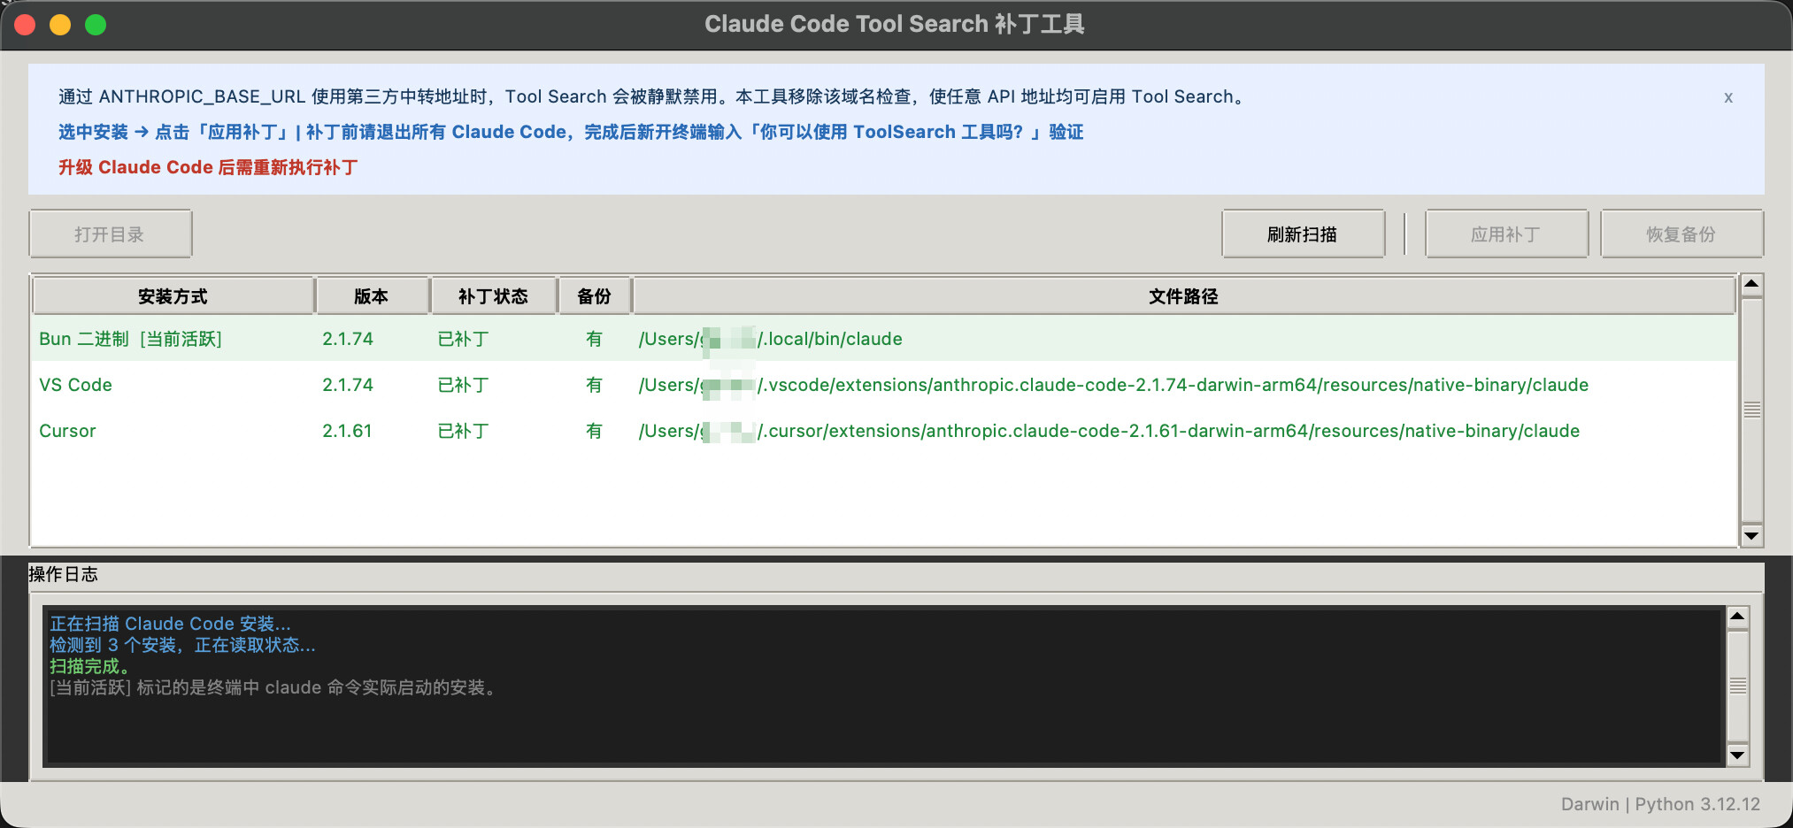This screenshot has width=1793, height=828.
Task: Click the 恢复备份 button
Action: (x=1681, y=234)
